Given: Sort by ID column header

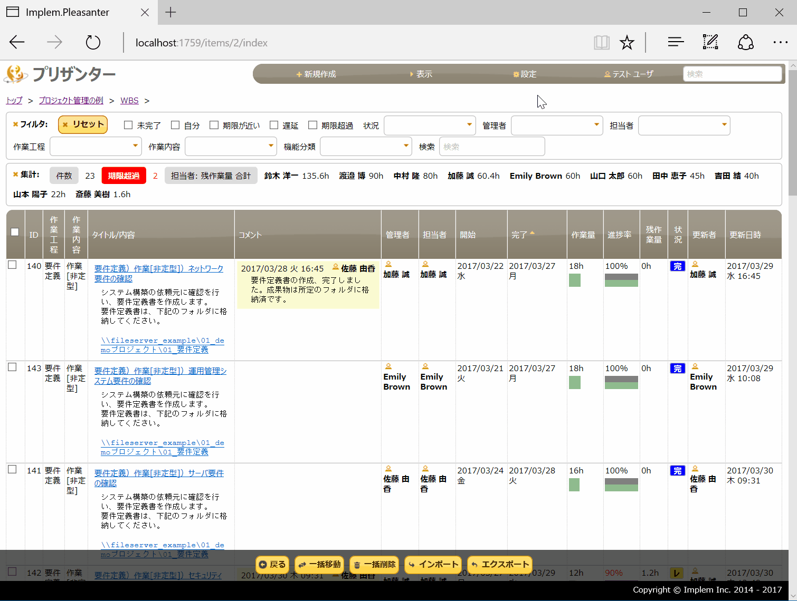Looking at the screenshot, I should coord(34,235).
